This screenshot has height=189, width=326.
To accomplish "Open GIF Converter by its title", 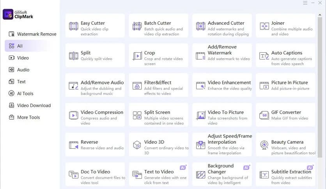I will (286, 112).
